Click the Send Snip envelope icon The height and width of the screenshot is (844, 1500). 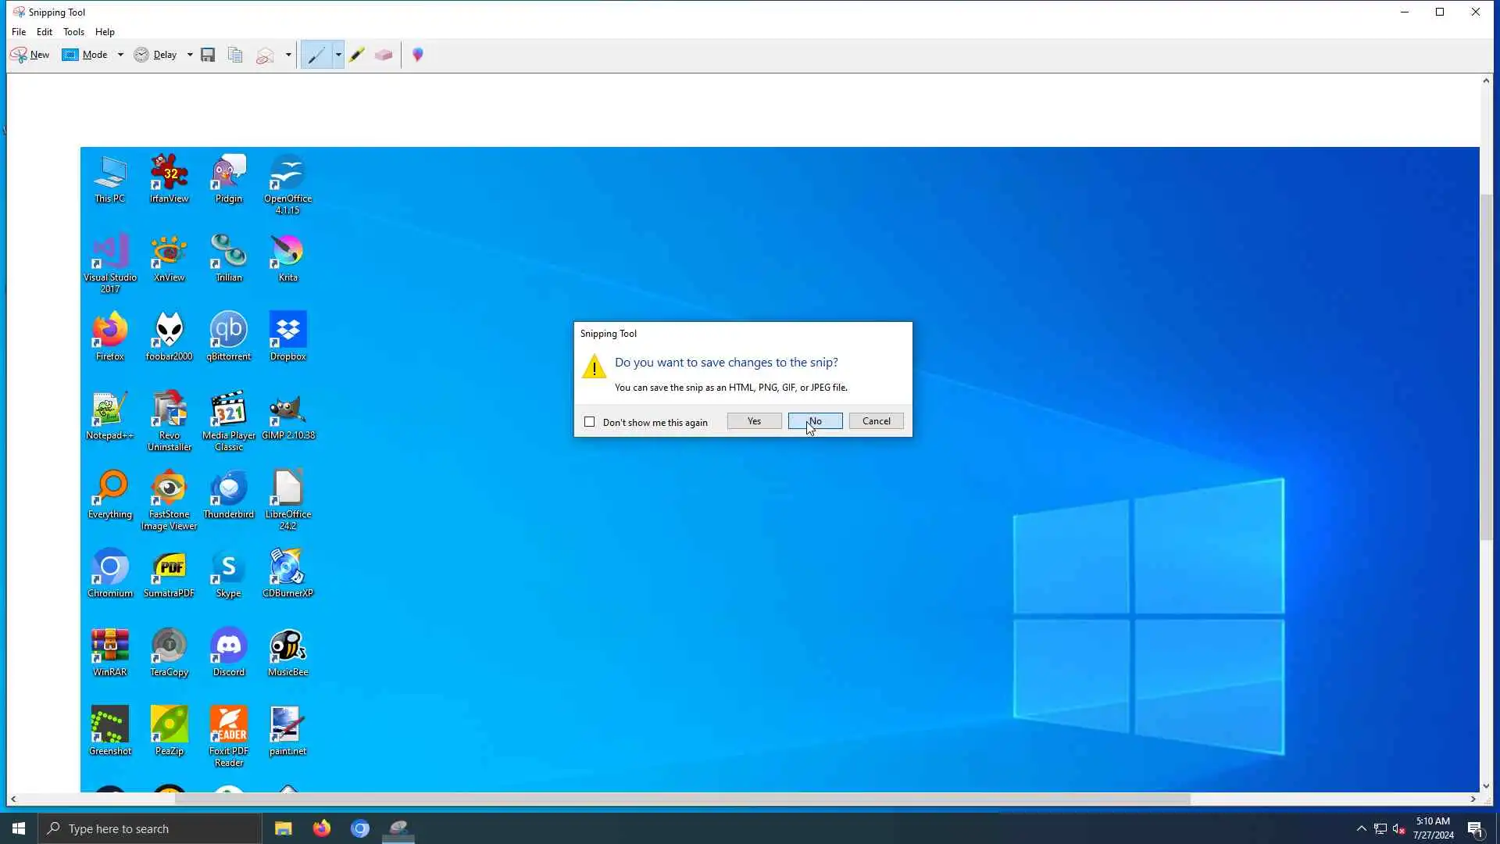[266, 55]
